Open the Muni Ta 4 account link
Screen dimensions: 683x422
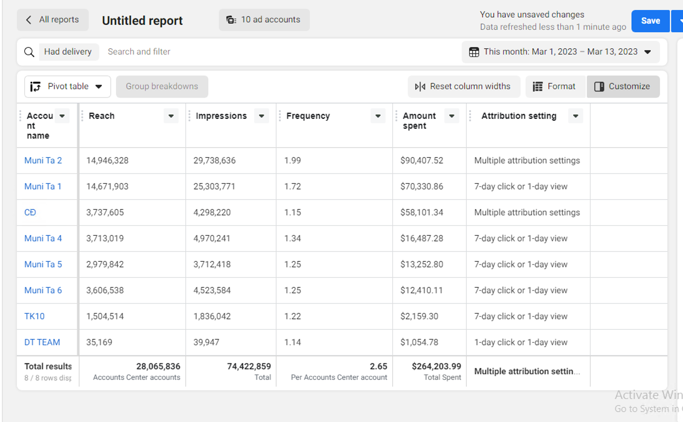tap(43, 239)
